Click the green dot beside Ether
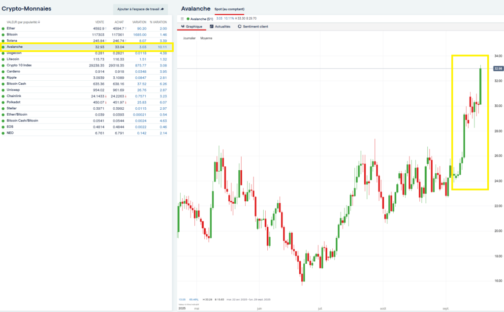Viewport: 504px width, 312px height. pyautogui.click(x=3, y=29)
